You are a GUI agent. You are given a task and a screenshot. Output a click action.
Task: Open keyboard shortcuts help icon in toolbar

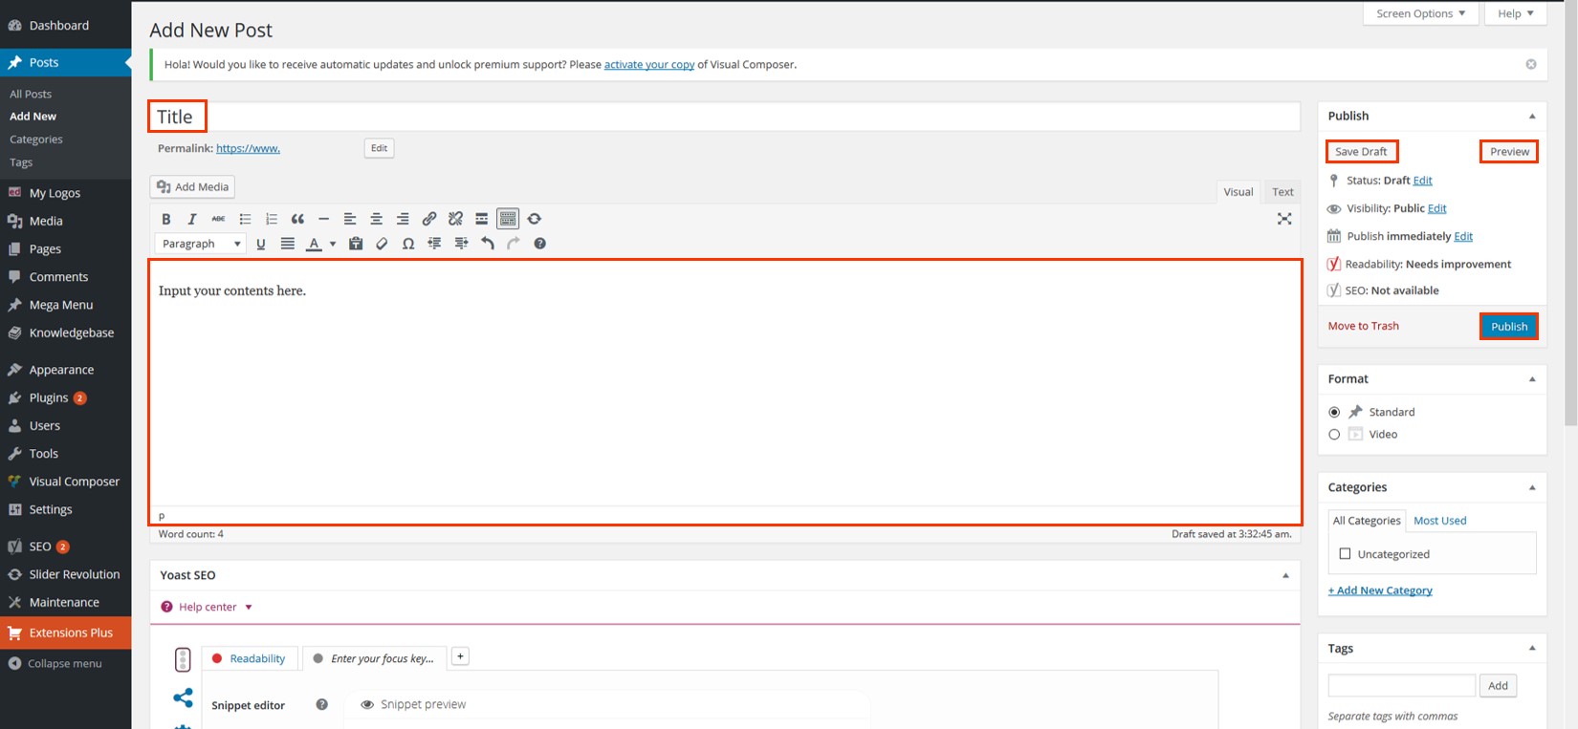pos(539,244)
